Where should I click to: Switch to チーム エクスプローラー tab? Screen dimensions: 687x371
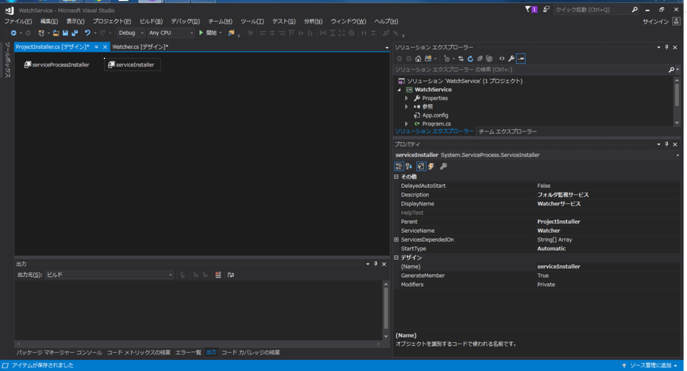point(507,131)
